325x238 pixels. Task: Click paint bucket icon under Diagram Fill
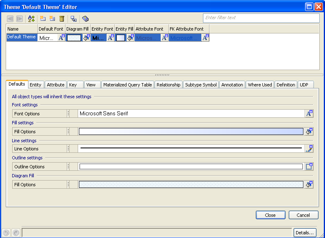tap(309, 185)
